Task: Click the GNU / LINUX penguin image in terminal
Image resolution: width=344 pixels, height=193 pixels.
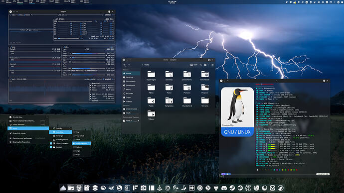Action: click(237, 112)
